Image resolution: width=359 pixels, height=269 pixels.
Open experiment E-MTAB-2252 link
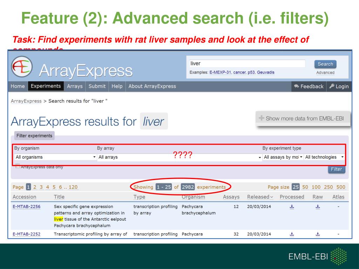coord(26,234)
